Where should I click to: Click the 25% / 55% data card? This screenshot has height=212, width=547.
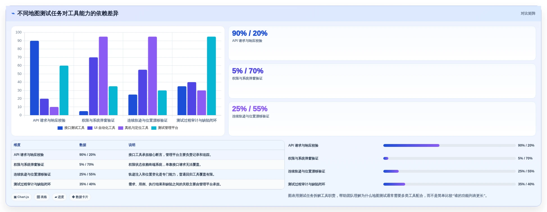[x=382, y=119]
